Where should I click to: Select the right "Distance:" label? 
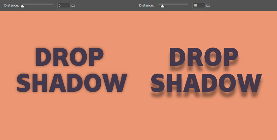pos(146,6)
